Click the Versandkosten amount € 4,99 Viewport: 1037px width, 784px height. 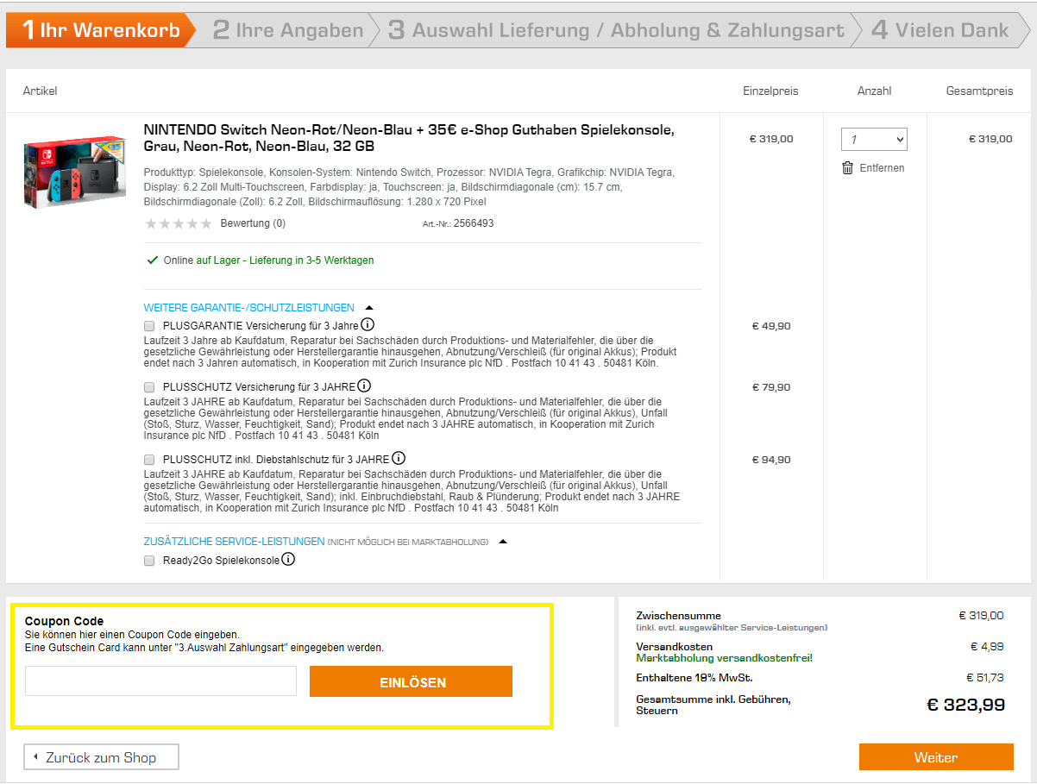pos(987,646)
